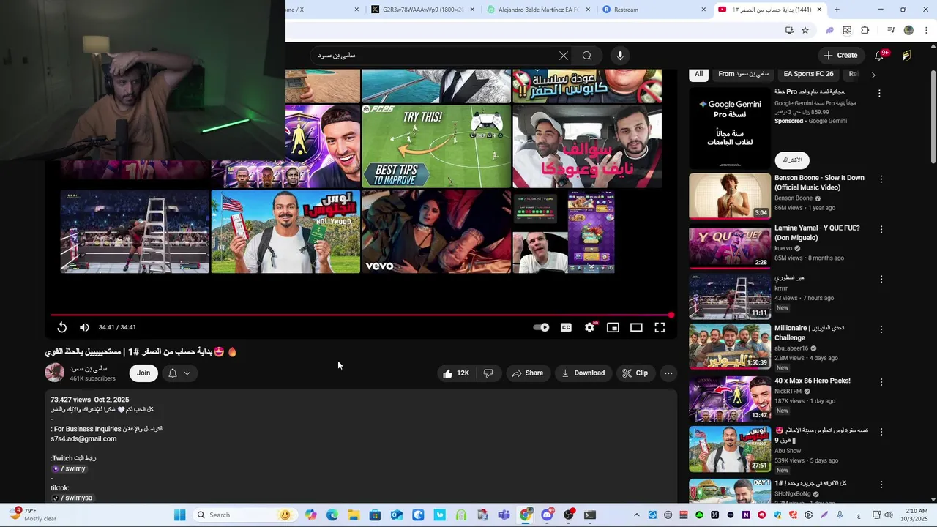This screenshot has height=527, width=937.
Task: Open File Explorer from taskbar
Action: click(354, 515)
